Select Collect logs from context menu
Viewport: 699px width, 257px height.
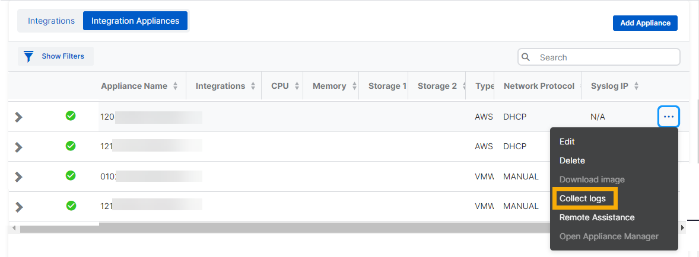point(583,198)
